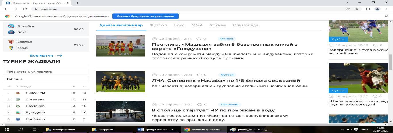Dismiss the default browser notification bar
This screenshot has width=393, height=133.
386,16
